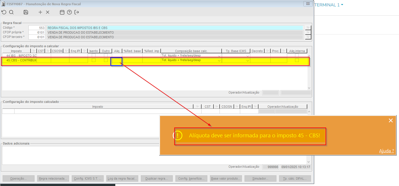Click the Tp. Base ICMS column header
Screen dimensions: 399x186
click(236, 51)
